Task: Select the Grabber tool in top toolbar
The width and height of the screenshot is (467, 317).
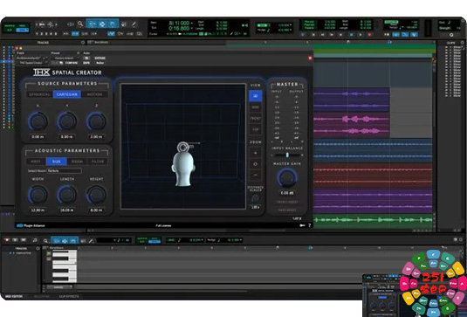Action: 113,24
